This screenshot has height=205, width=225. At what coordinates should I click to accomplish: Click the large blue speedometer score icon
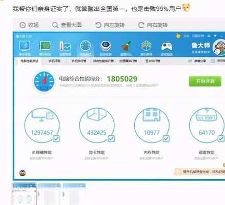point(44,81)
